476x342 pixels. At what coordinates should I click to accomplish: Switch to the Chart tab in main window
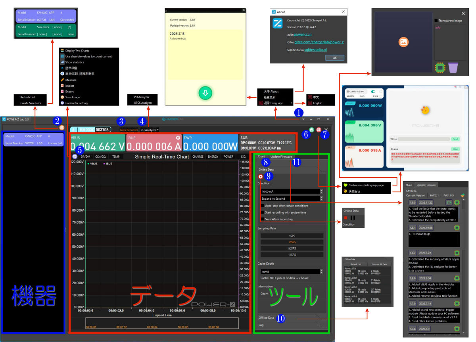point(261,157)
